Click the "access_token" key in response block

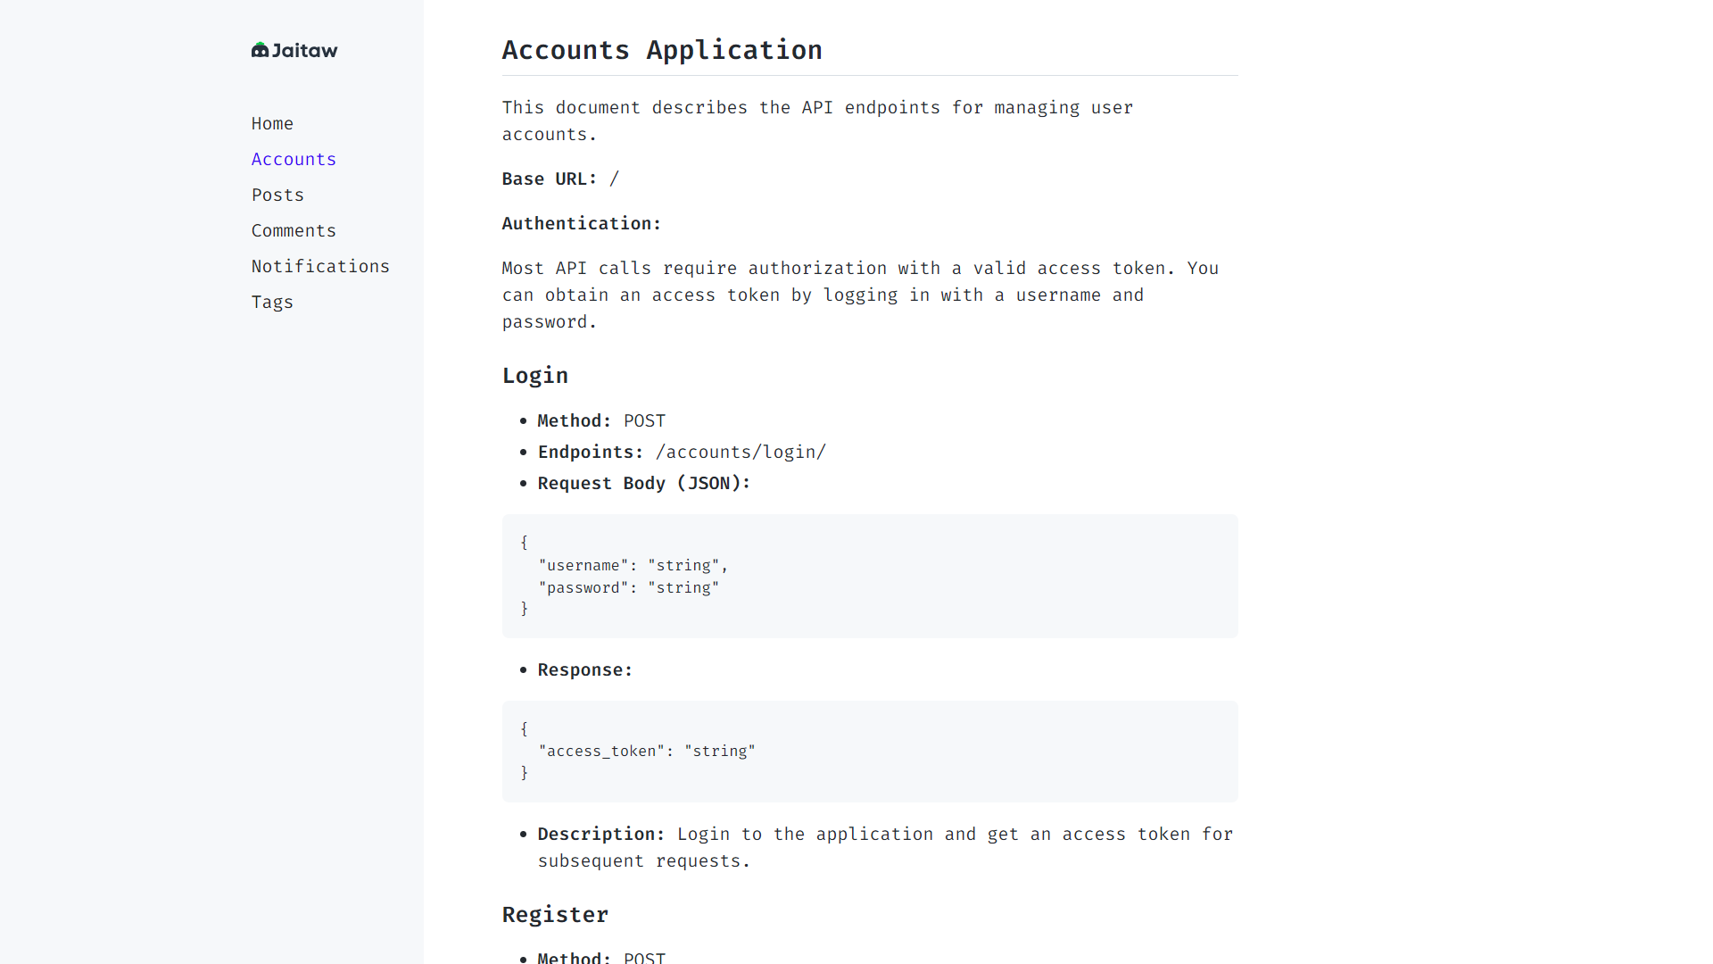pyautogui.click(x=601, y=751)
